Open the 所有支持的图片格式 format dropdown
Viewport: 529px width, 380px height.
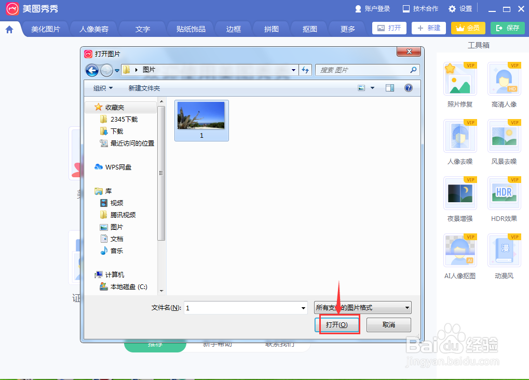pos(362,307)
